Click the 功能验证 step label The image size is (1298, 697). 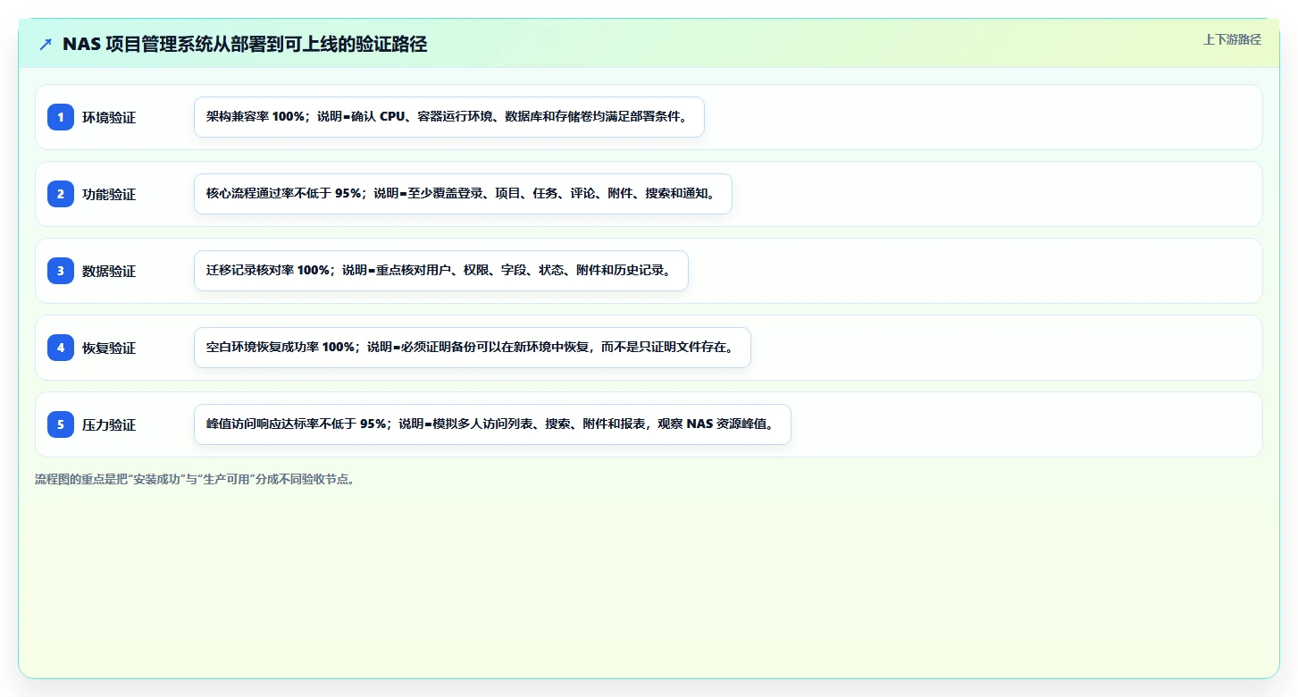[x=109, y=194]
